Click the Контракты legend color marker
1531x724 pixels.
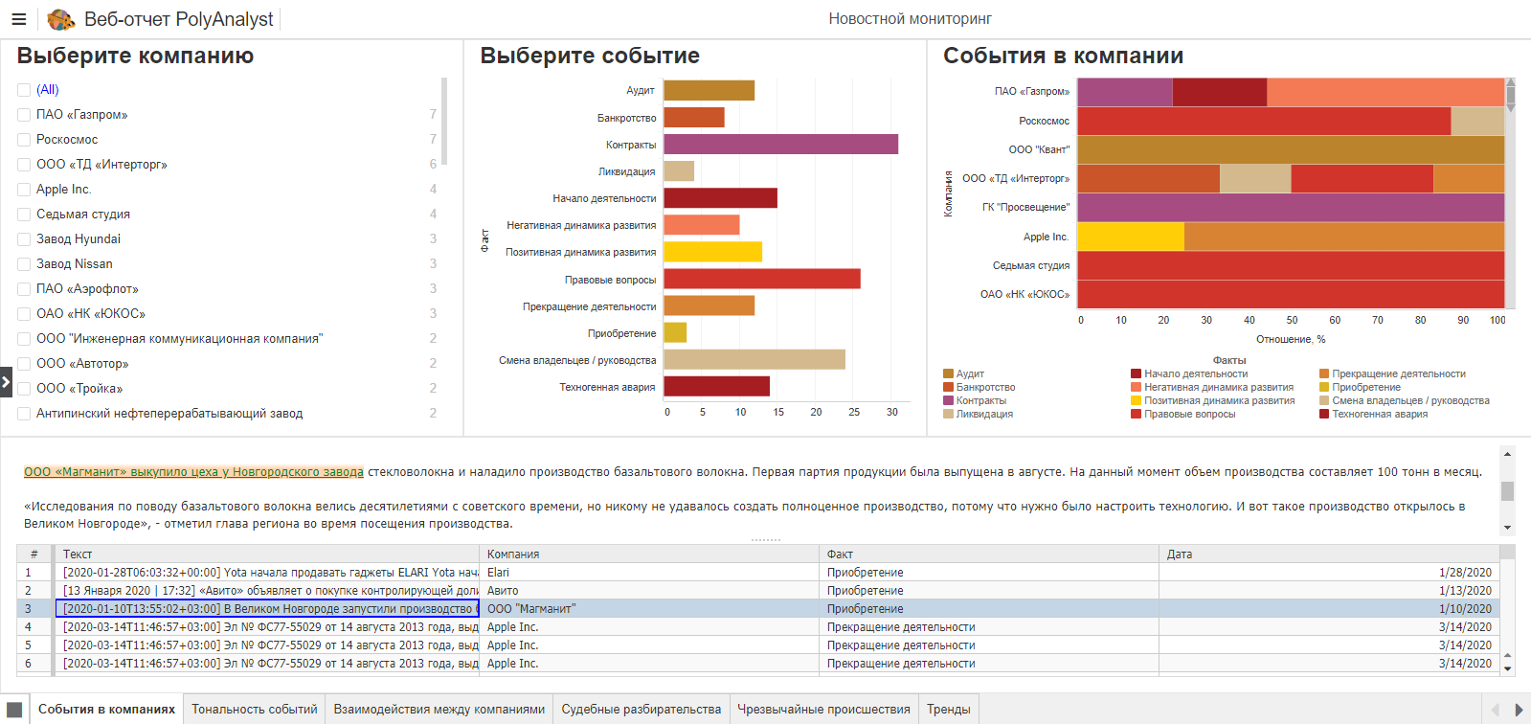click(948, 401)
